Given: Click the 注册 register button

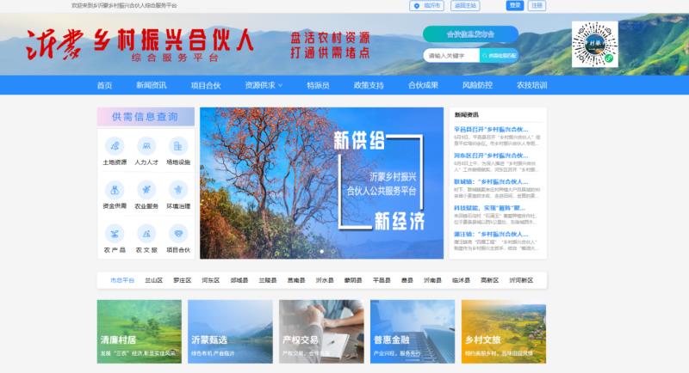Looking at the screenshot, I should tap(537, 5).
